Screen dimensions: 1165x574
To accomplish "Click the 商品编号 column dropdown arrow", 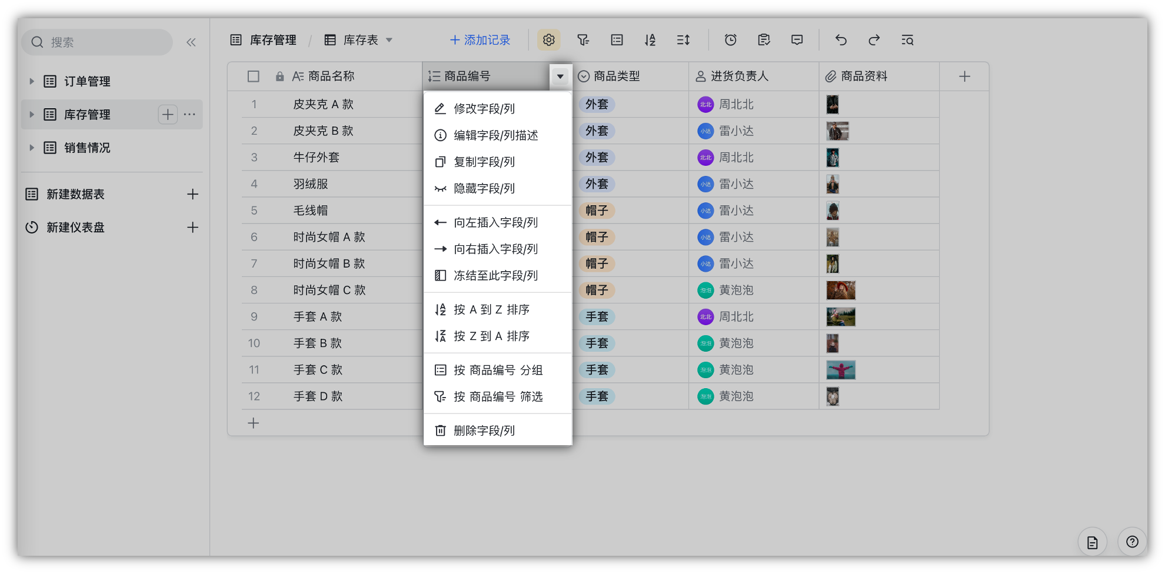I will point(560,76).
